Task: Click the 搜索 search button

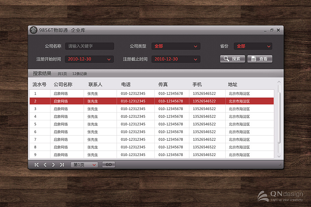Action: point(233,59)
